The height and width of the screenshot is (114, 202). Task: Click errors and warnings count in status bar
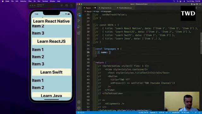tap(81, 113)
